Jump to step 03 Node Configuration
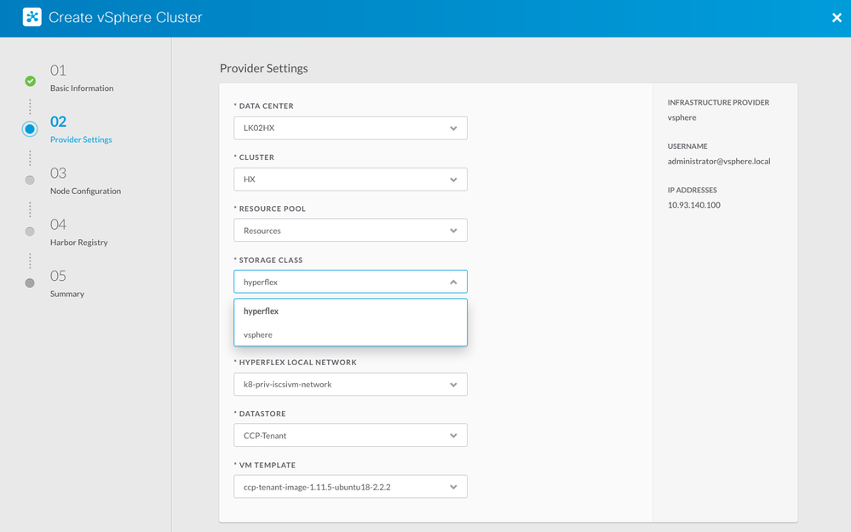Image resolution: width=851 pixels, height=532 pixels. click(85, 181)
